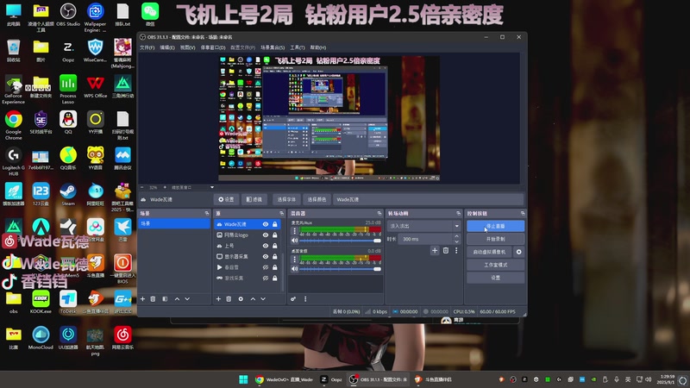Open the Steam desktop icon
Viewport: 690px width, 388px height.
(68, 195)
